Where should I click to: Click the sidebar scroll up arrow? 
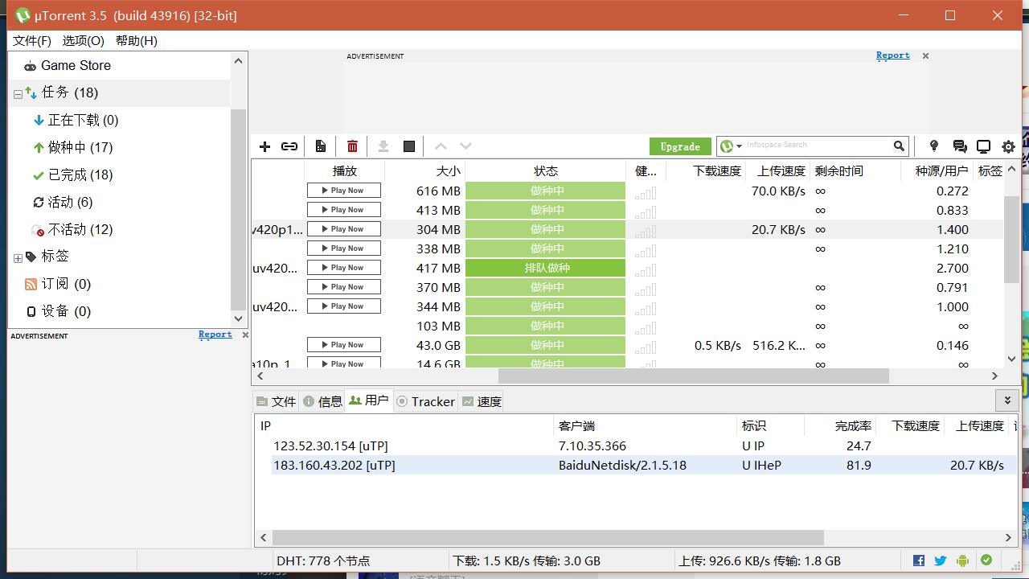[238, 61]
